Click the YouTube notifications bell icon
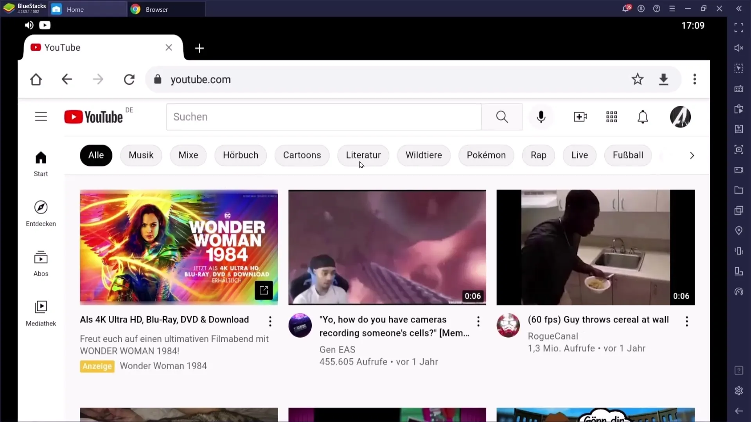The height and width of the screenshot is (422, 751). pos(643,116)
